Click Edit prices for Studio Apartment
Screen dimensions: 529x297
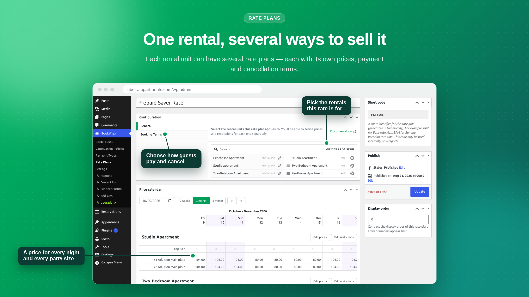[x=320, y=237]
